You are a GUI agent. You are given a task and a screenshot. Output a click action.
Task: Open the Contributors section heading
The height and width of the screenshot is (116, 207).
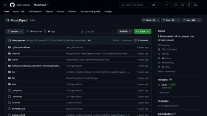tap(167, 114)
